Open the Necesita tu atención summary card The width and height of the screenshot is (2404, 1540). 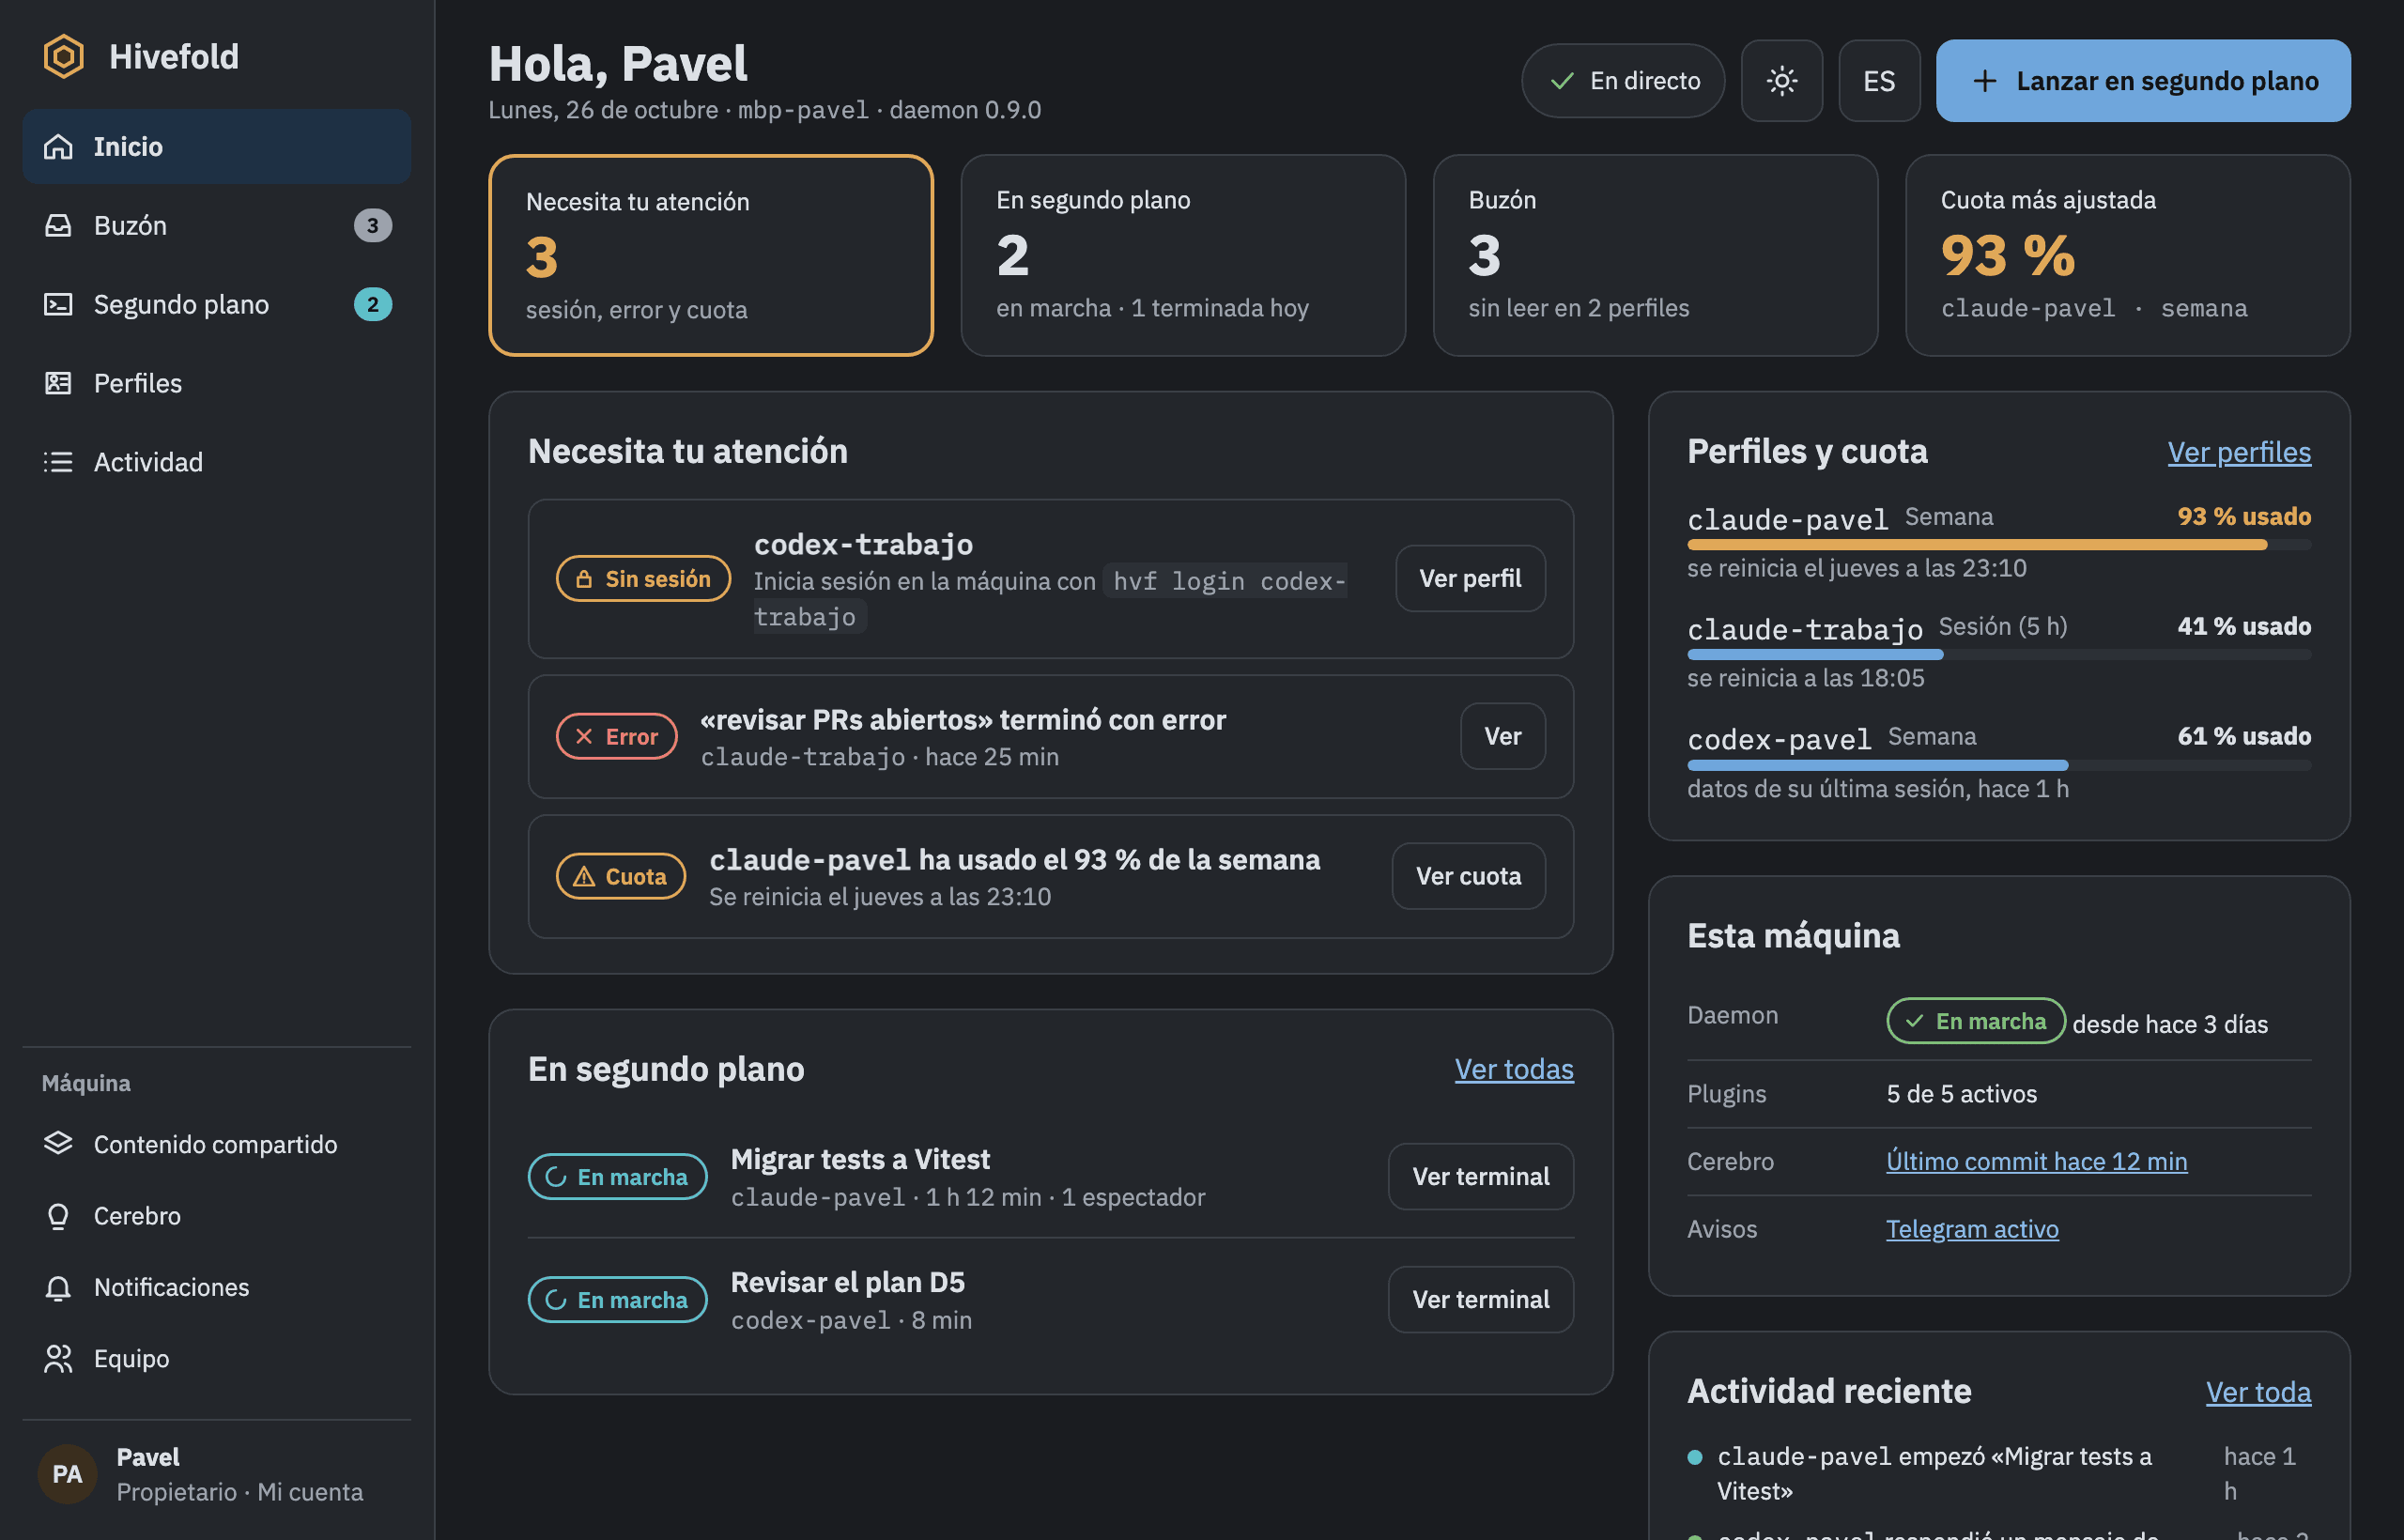[x=711, y=255]
